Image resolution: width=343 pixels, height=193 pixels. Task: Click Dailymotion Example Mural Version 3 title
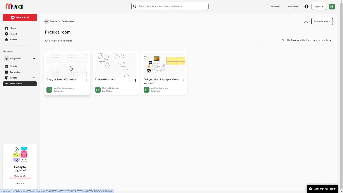pyautogui.click(x=161, y=81)
